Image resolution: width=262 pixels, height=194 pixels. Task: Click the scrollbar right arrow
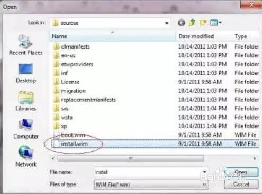255,159
